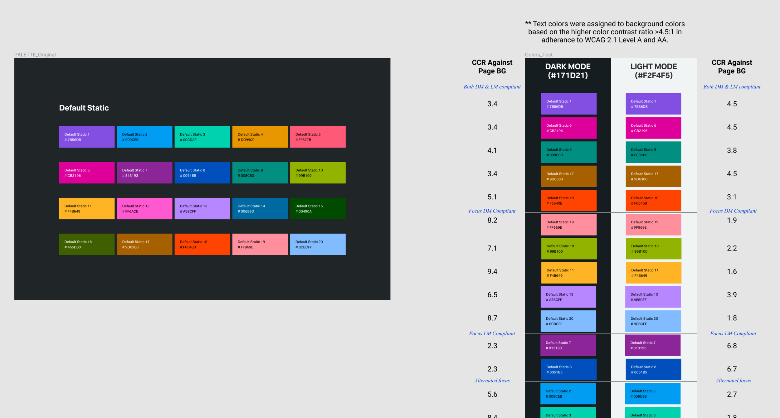Click Default Static 12 pink swatch

[144, 208]
